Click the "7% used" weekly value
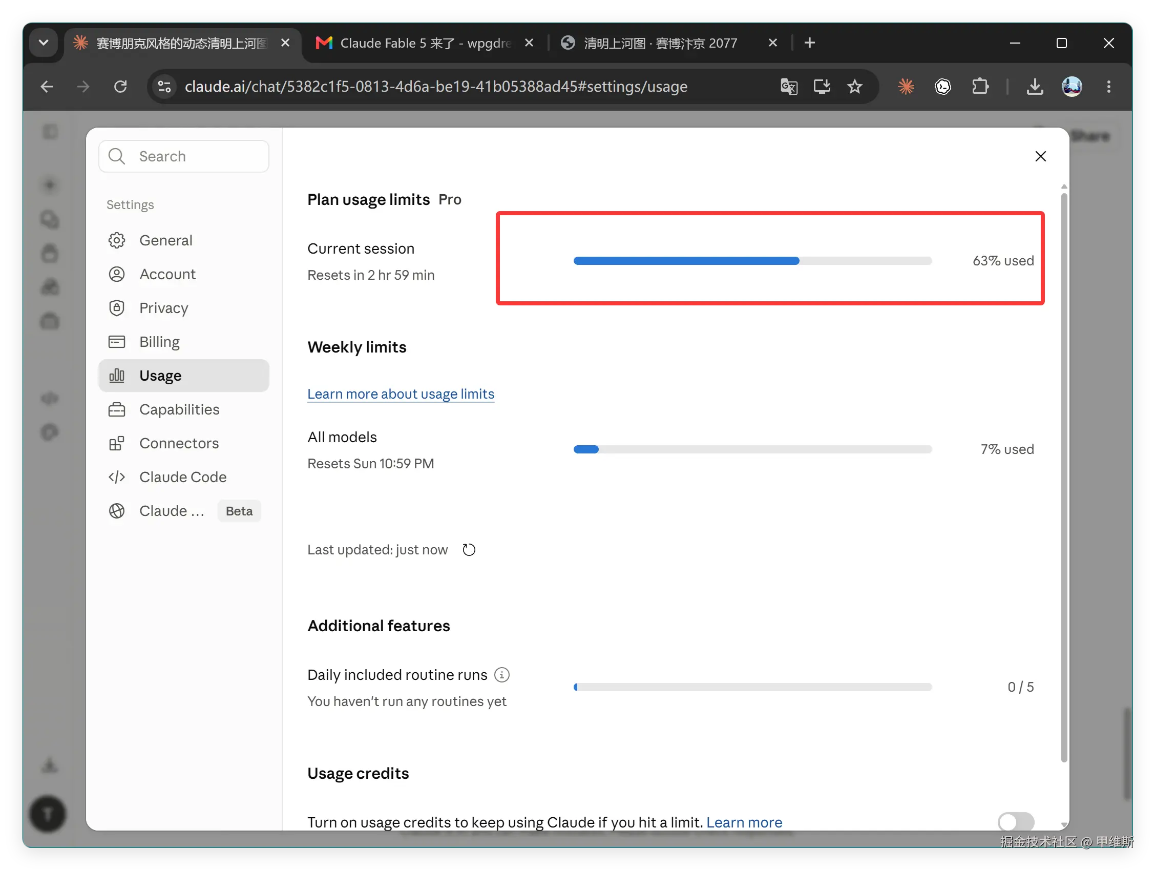The image size is (1155, 870). pos(1007,450)
